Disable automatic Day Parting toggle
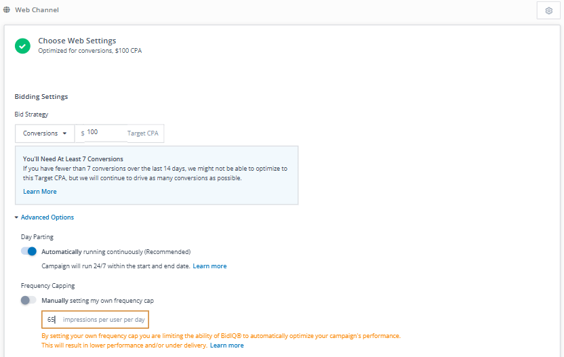 click(x=28, y=251)
